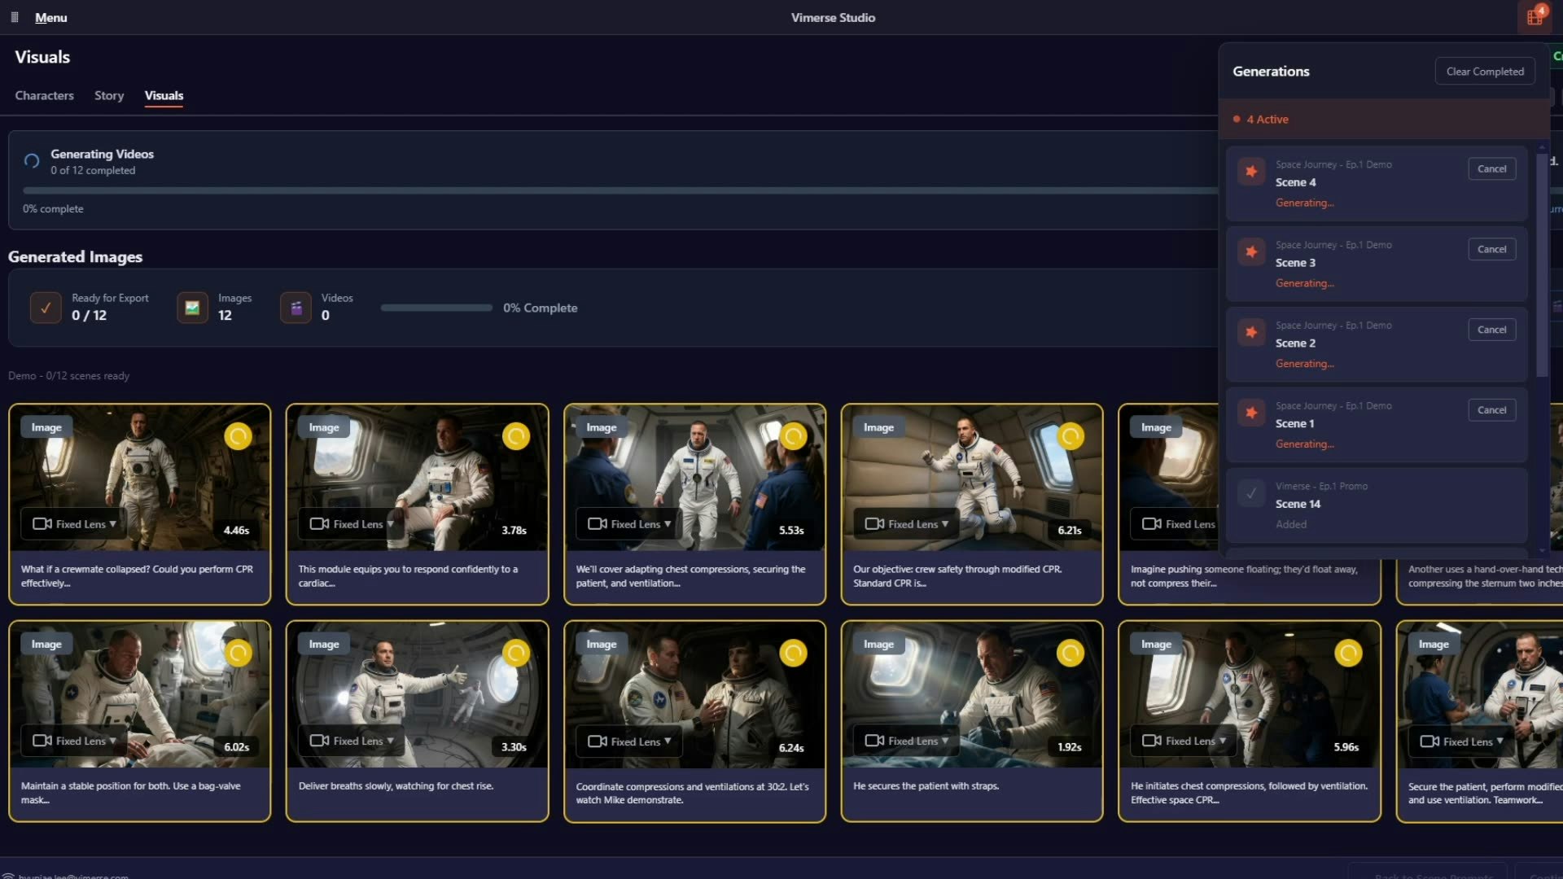This screenshot has height=879, width=1563.
Task: Click the Images count picture icon
Action: click(193, 308)
